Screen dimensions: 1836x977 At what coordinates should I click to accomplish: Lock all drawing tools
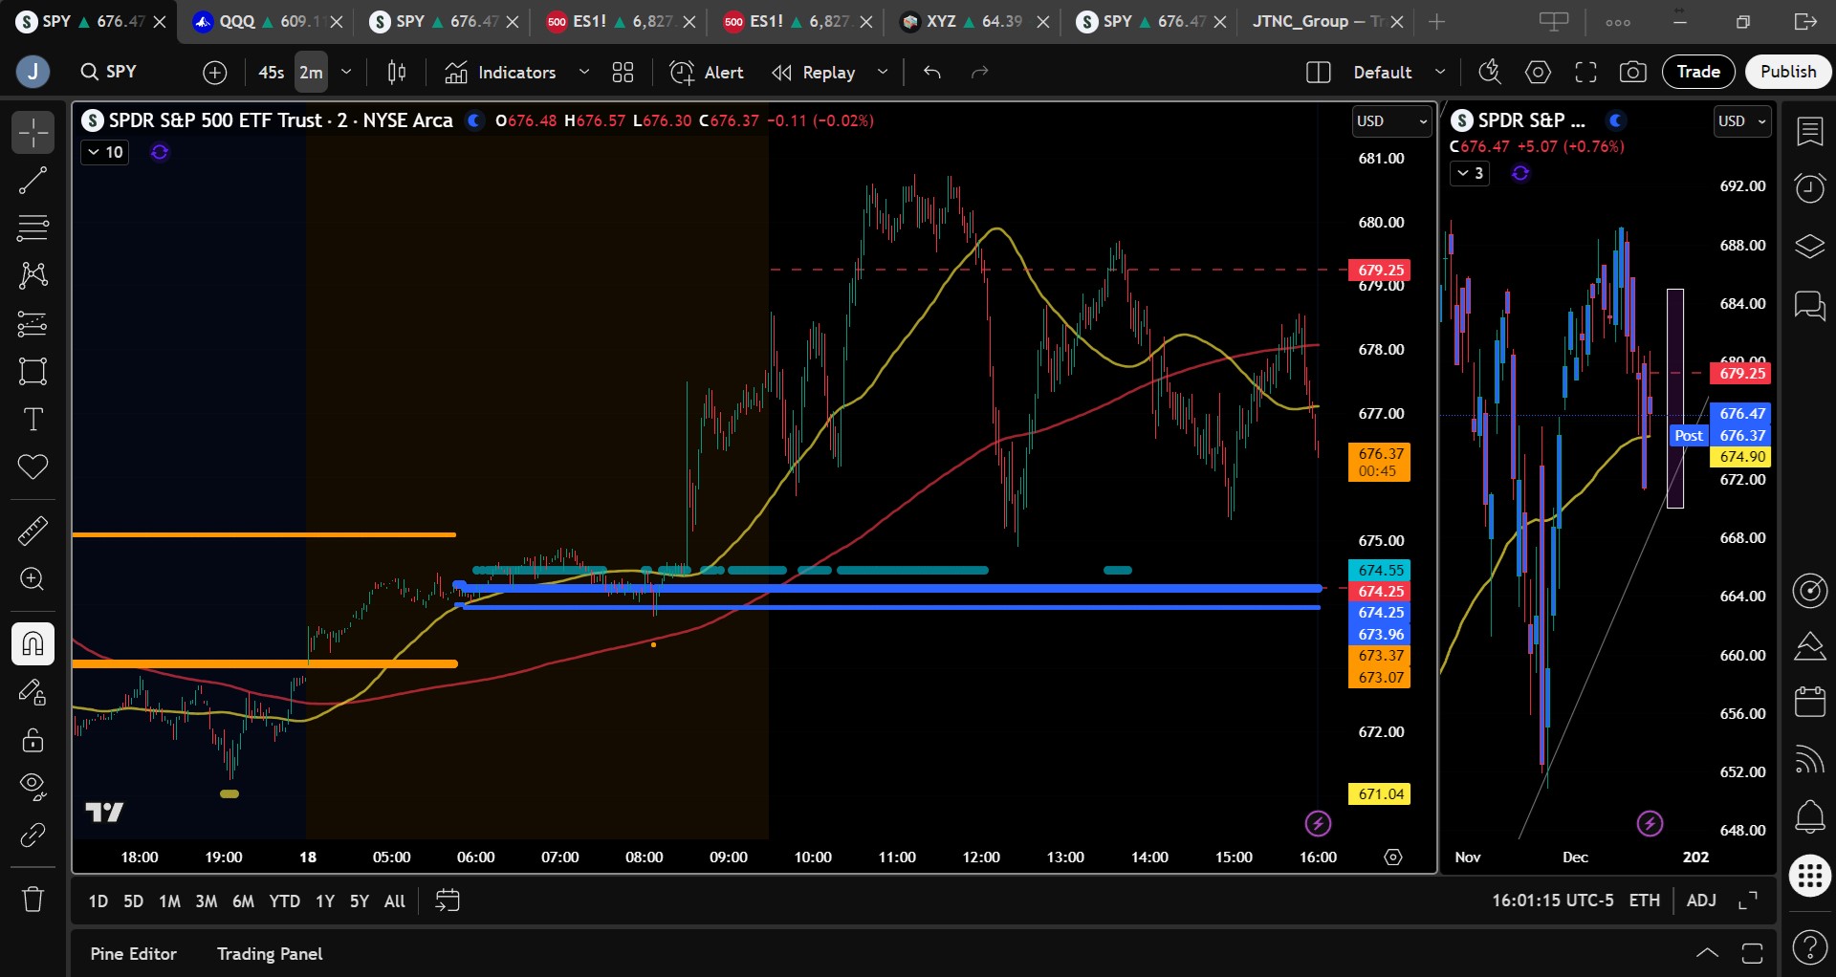[x=33, y=740]
